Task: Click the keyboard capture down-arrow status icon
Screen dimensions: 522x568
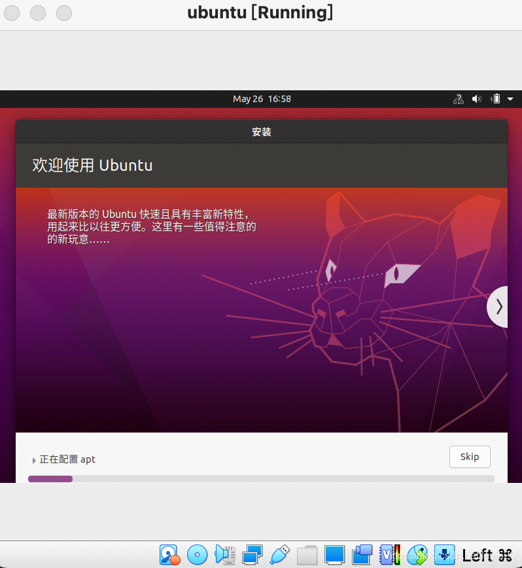Action: click(x=445, y=555)
